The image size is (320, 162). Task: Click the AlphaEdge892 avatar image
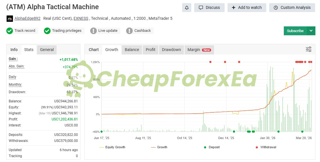[x=9, y=19]
